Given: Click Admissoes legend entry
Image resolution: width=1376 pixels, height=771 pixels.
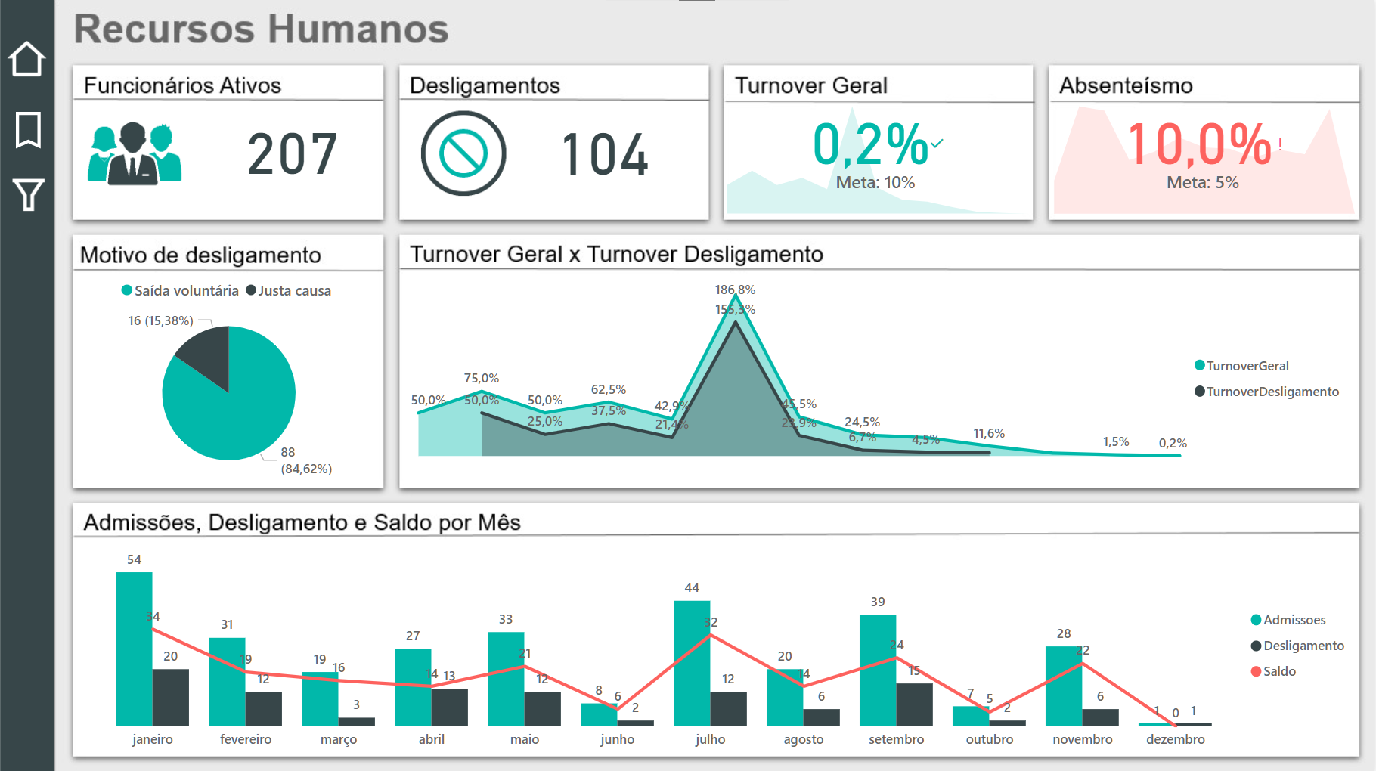Looking at the screenshot, I should click(x=1288, y=620).
